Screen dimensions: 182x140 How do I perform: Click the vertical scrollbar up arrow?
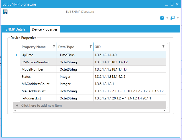(x=168, y=44)
